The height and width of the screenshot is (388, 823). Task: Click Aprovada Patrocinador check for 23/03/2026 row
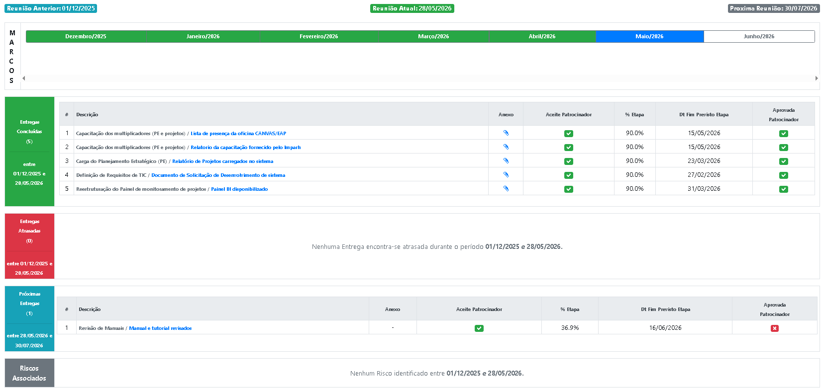coord(784,161)
